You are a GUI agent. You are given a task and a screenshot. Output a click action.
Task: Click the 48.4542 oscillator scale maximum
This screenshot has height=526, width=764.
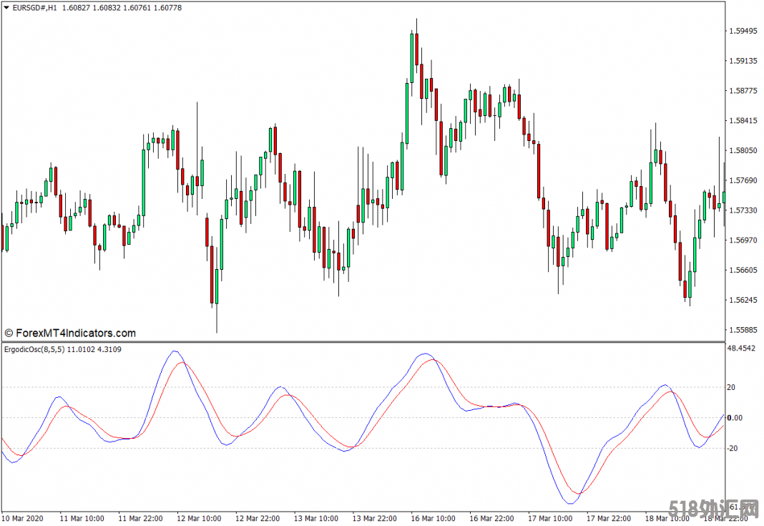pyautogui.click(x=743, y=349)
